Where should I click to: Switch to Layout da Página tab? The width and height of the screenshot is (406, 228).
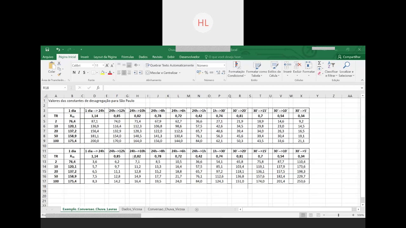pyautogui.click(x=105, y=57)
